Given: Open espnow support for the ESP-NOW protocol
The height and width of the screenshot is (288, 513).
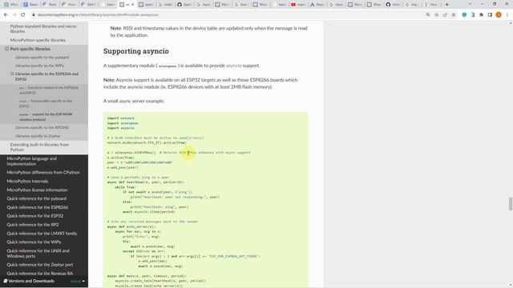Looking at the screenshot, I should click(46, 117).
